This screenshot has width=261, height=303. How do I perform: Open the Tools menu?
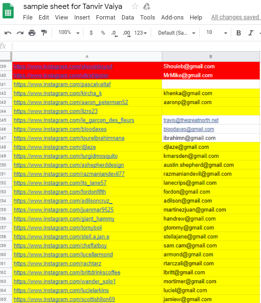coord(148,17)
